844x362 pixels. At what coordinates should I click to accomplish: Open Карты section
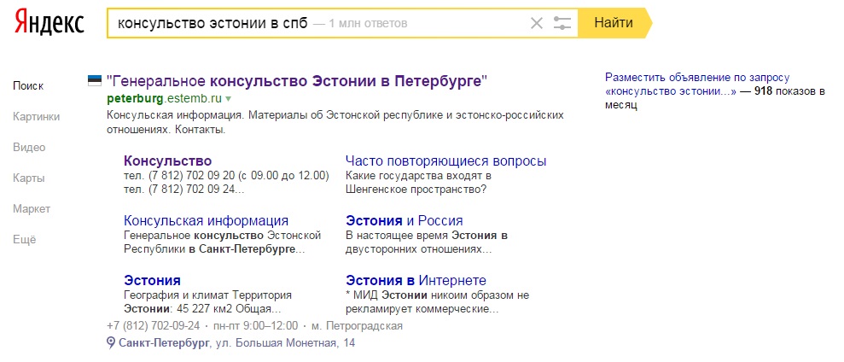28,178
